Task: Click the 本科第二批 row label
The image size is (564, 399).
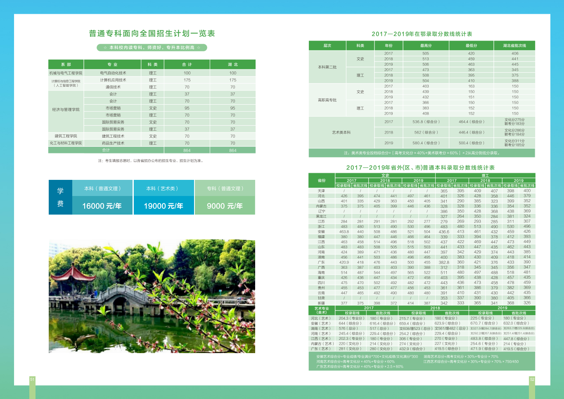Action: click(x=327, y=67)
